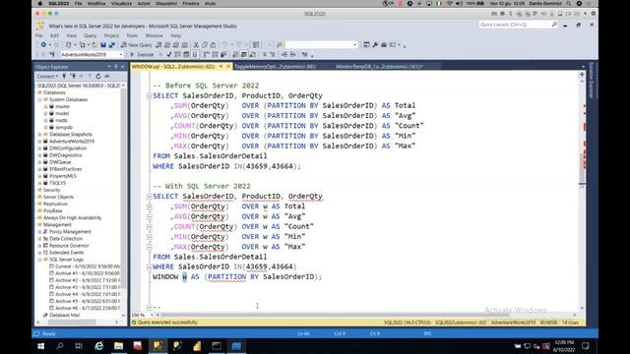The image size is (630, 354).
Task: Select the tempdb database in the tree
Action: (64, 127)
